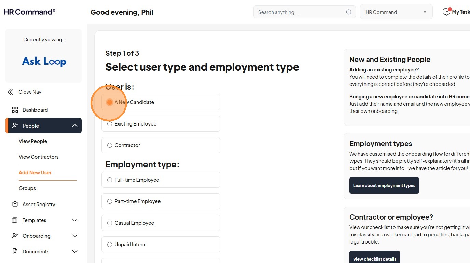Click Learn about employment types button
The image size is (470, 263).
click(384, 185)
